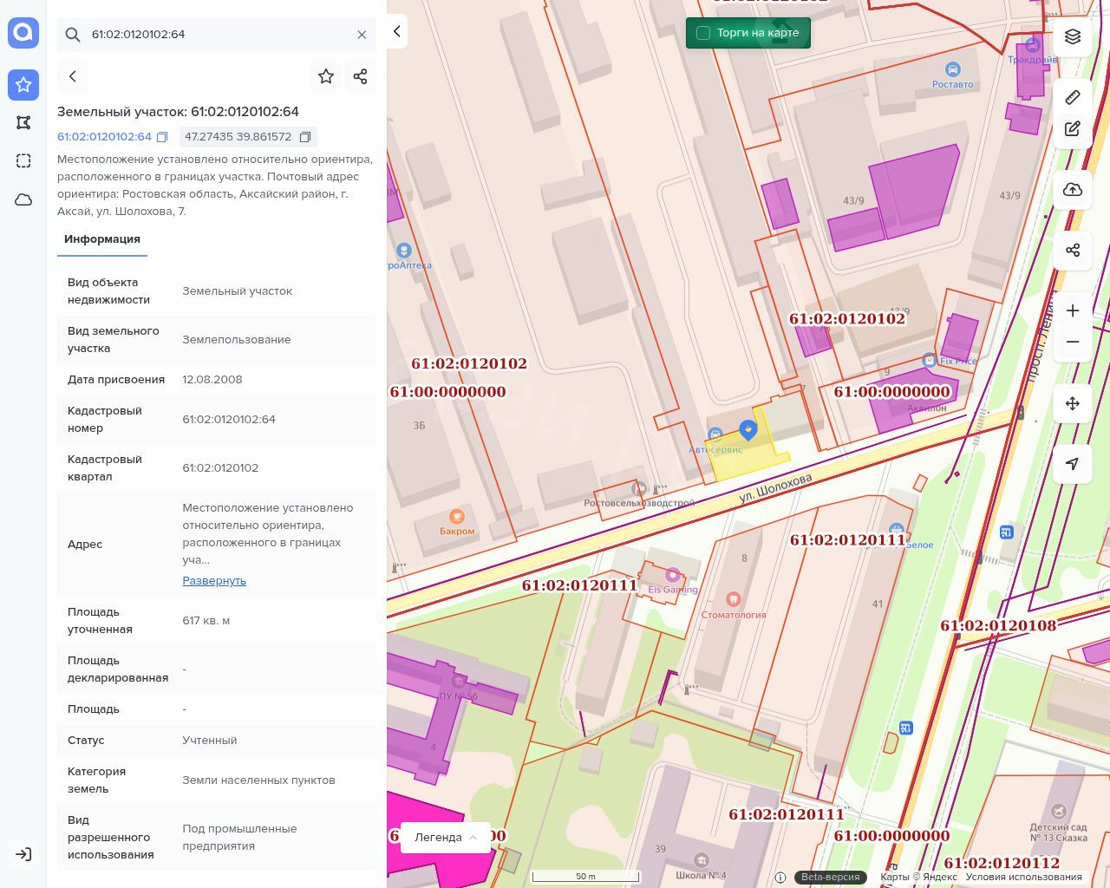Click the cloud upload icon on map
The height and width of the screenshot is (888, 1110).
point(1073,190)
